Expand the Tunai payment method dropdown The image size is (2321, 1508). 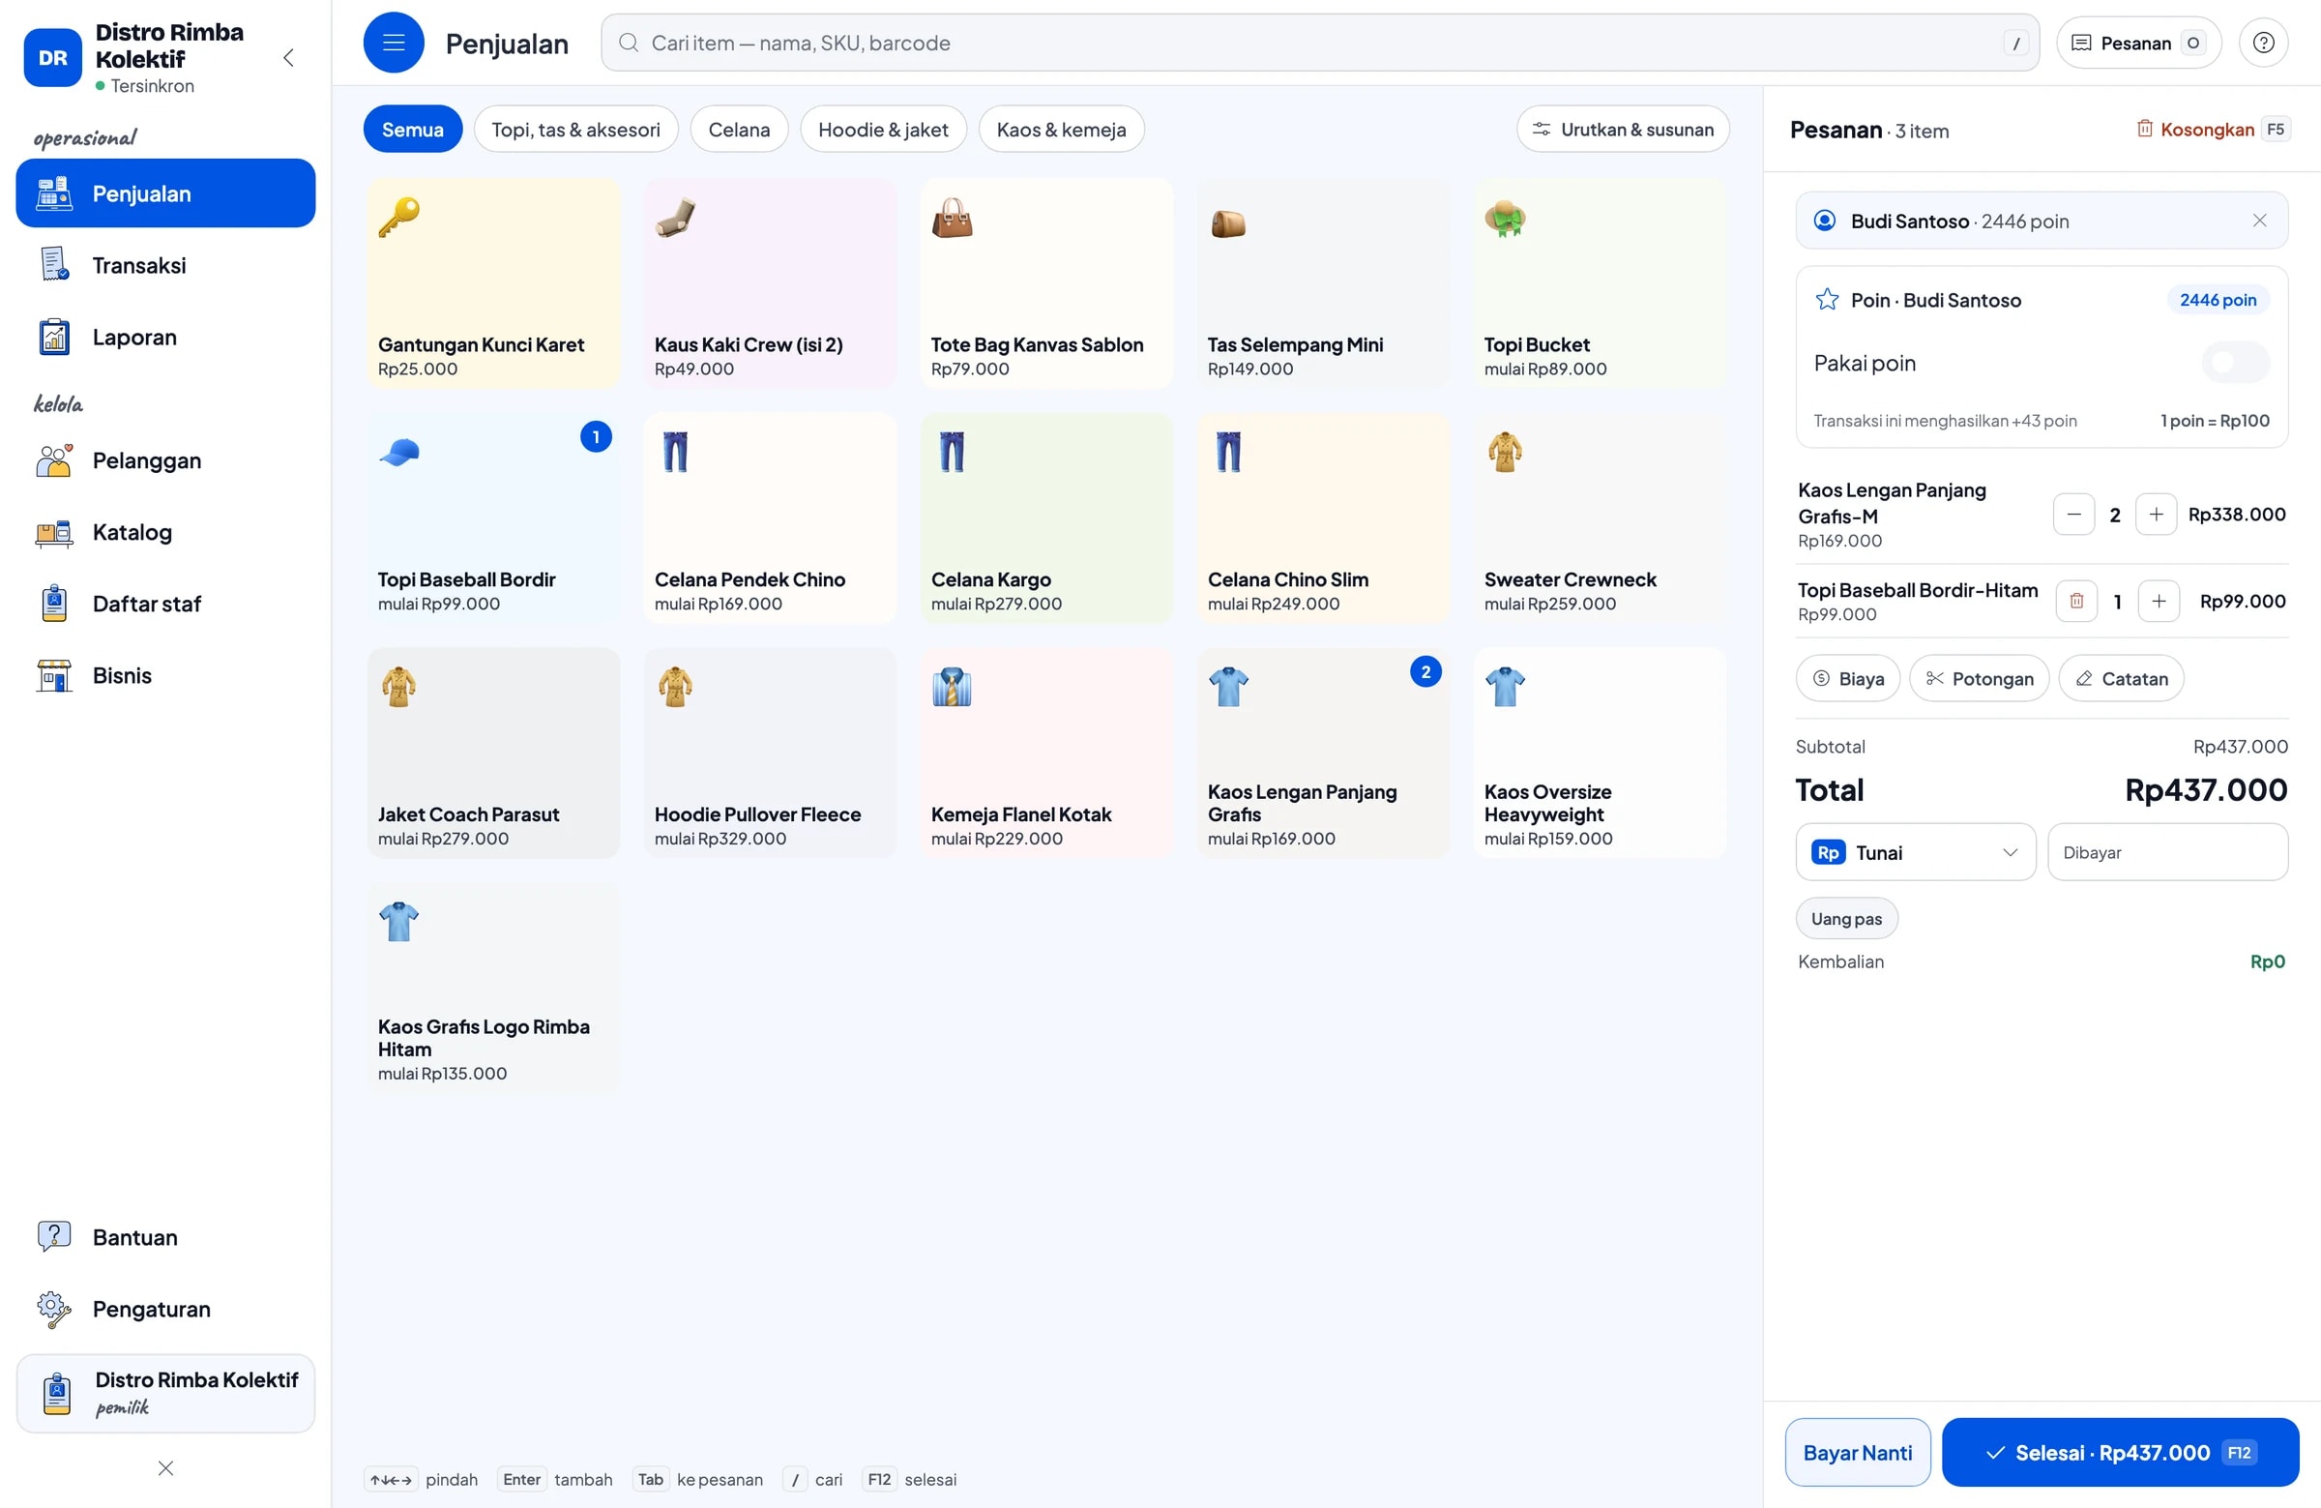[1916, 852]
